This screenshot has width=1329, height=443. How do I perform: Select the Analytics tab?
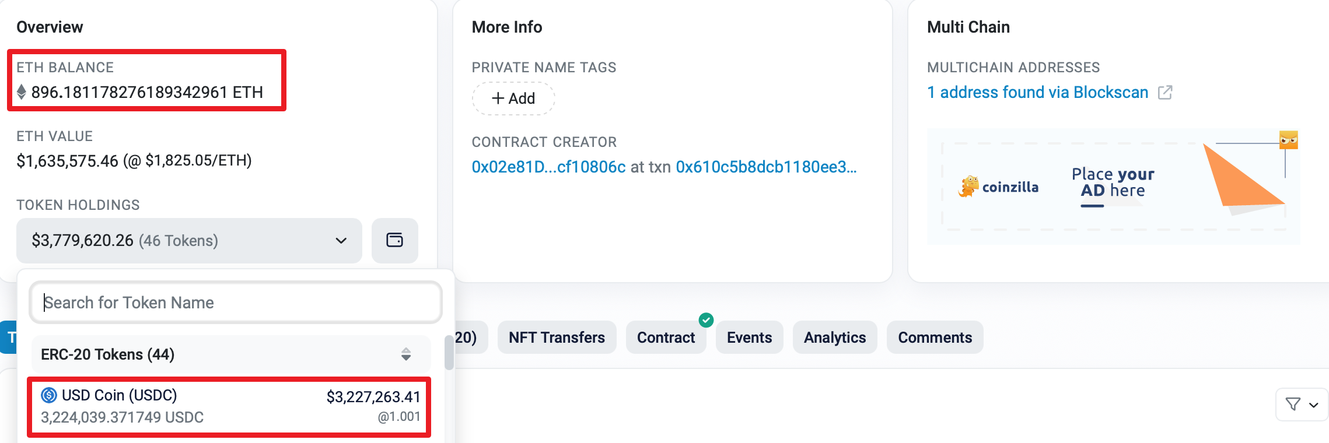pos(835,337)
